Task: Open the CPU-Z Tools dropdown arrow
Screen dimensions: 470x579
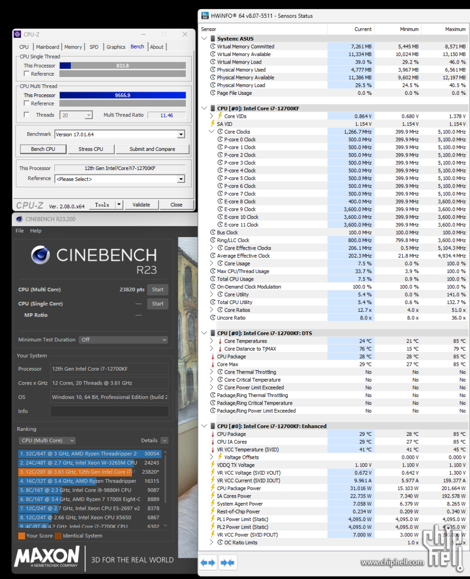Action: 119,204
